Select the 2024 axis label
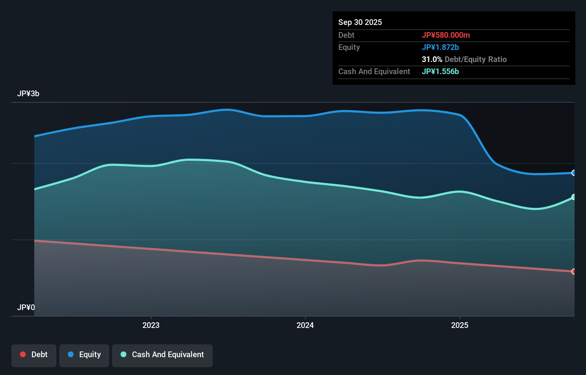 [305, 325]
